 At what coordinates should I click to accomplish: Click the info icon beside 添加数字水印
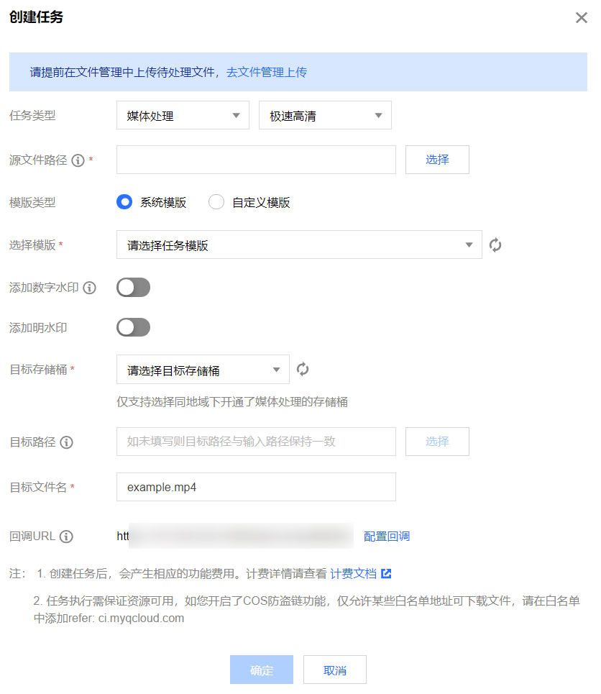click(90, 288)
